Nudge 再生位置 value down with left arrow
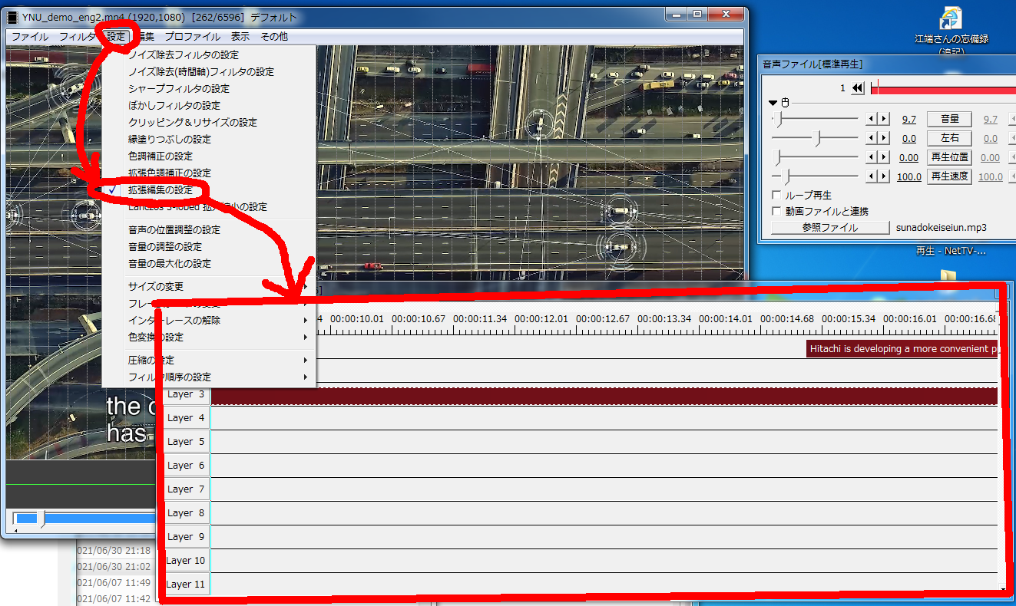Screen dimensions: 1016x606 coord(871,157)
